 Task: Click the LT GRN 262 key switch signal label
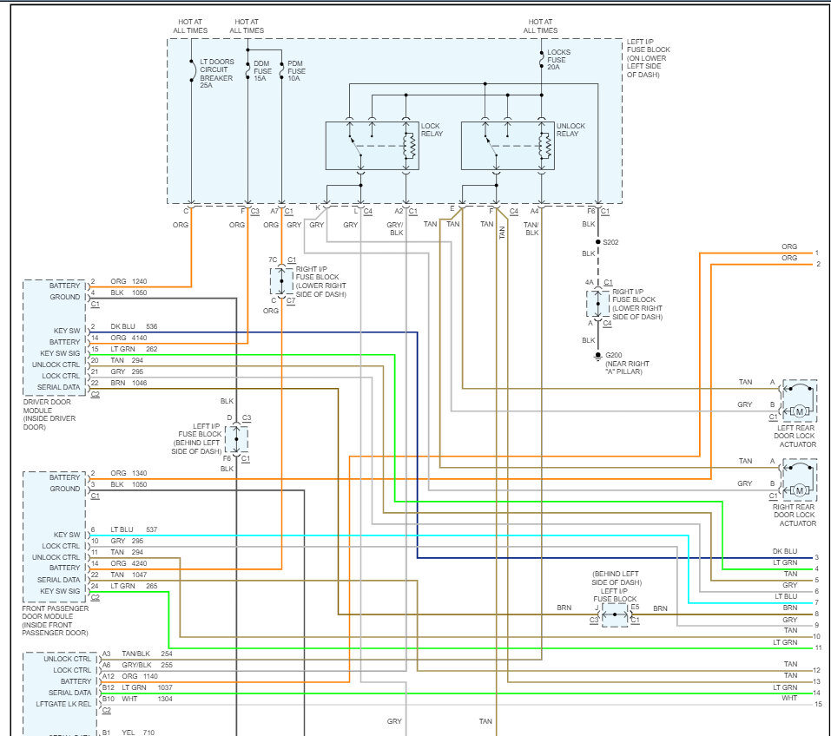pos(134,349)
